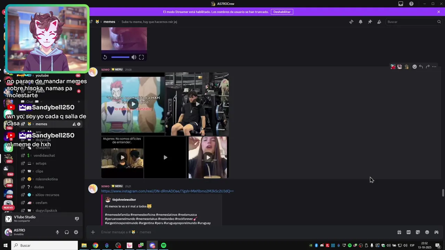Click the Windows taskbar Buscar search box
Image resolution: width=445 pixels, height=250 pixels.
44,245
